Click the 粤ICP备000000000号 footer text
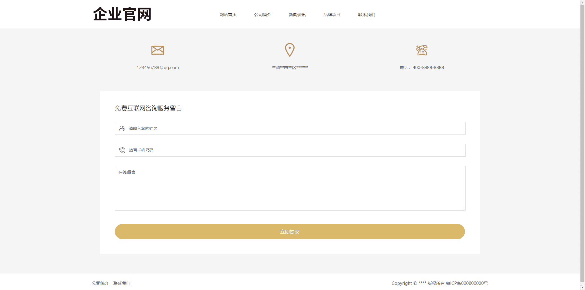 point(467,283)
